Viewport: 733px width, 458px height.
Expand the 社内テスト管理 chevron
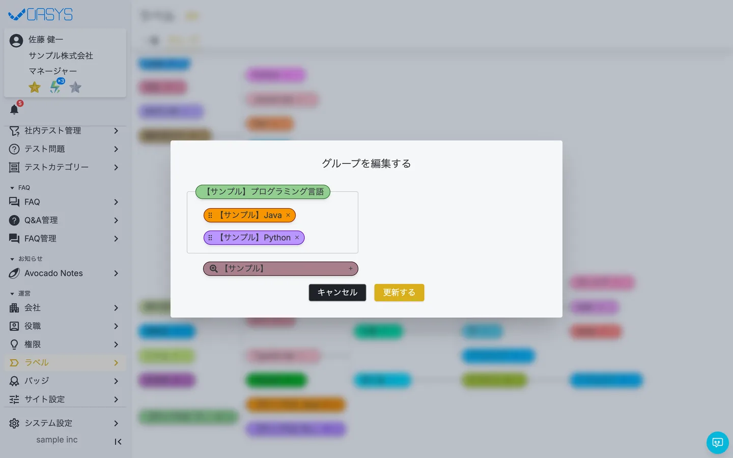116,131
